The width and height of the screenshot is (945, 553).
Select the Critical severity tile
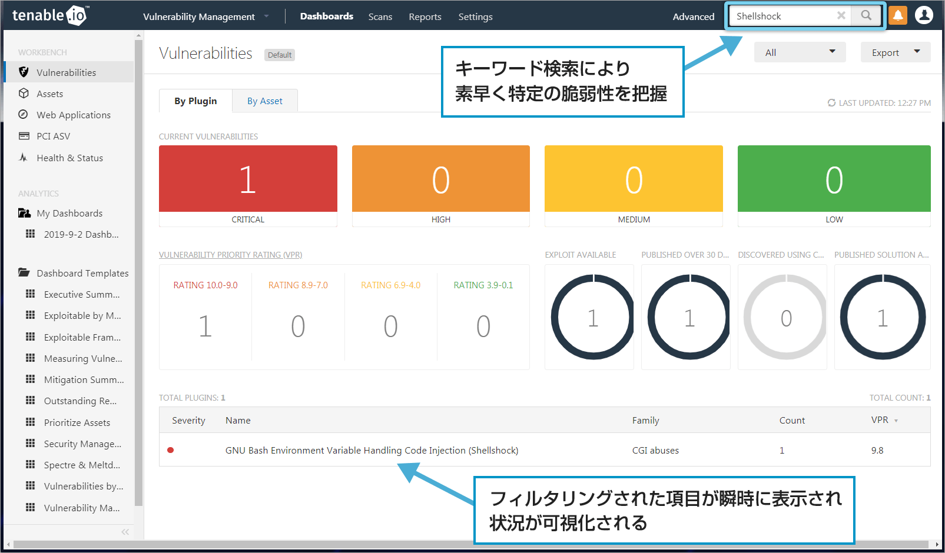248,185
